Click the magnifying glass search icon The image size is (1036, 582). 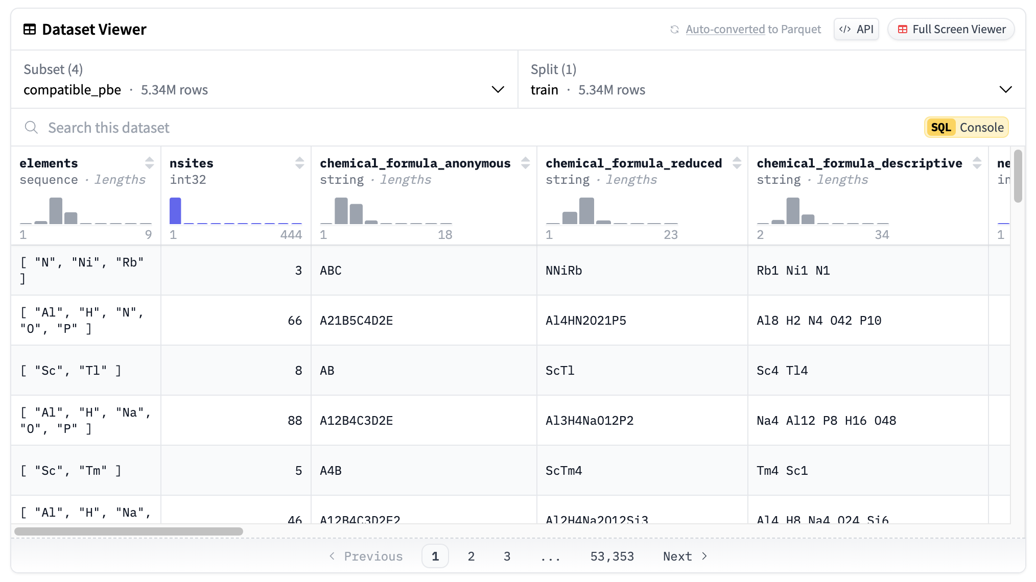31,127
